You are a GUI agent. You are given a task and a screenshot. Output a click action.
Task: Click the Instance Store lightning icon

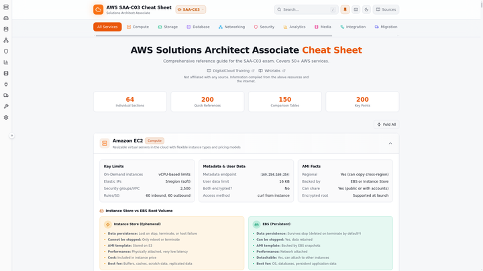[108, 224]
